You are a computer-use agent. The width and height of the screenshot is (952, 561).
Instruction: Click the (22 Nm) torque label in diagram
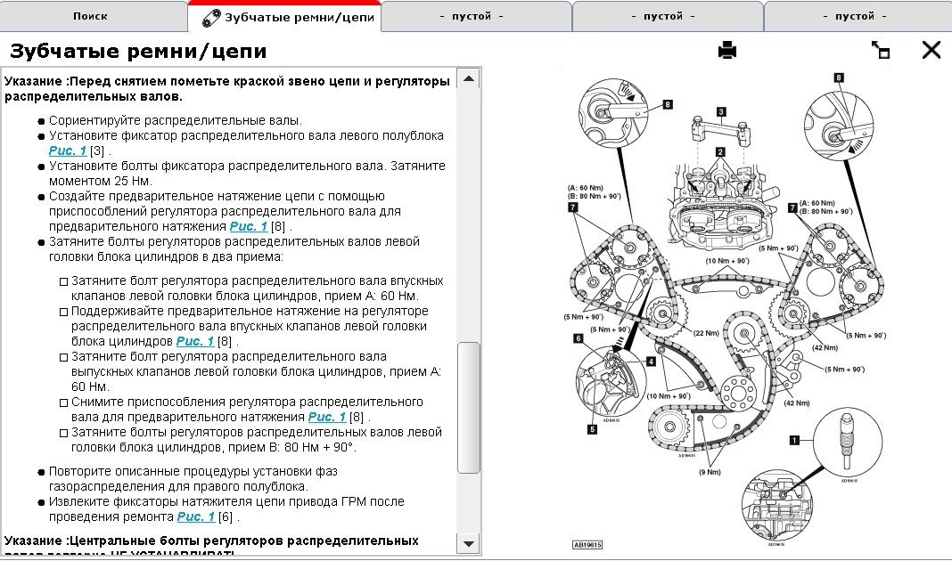(706, 333)
